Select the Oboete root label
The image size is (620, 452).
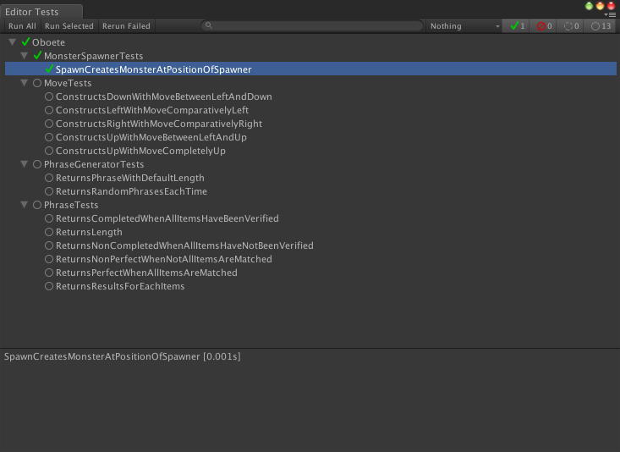pyautogui.click(x=48, y=42)
